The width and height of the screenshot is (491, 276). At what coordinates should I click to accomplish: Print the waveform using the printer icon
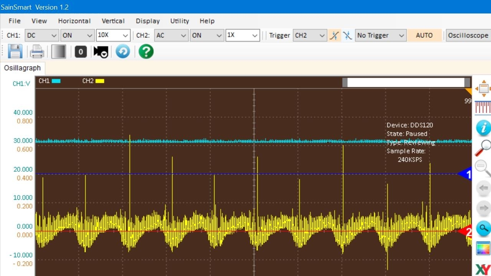click(37, 51)
